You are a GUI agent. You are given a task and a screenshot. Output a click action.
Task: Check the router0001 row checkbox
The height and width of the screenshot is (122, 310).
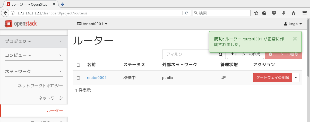[x=78, y=78]
